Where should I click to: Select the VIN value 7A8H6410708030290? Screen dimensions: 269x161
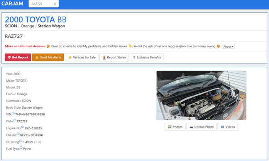tap(30, 115)
